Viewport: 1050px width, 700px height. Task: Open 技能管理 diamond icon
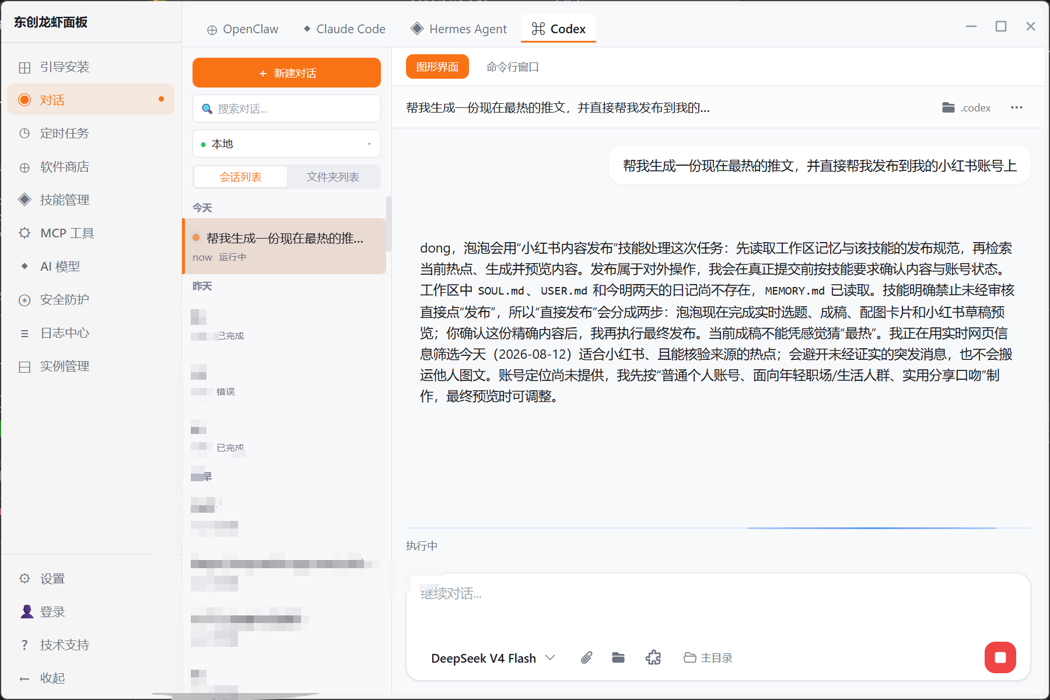click(24, 199)
